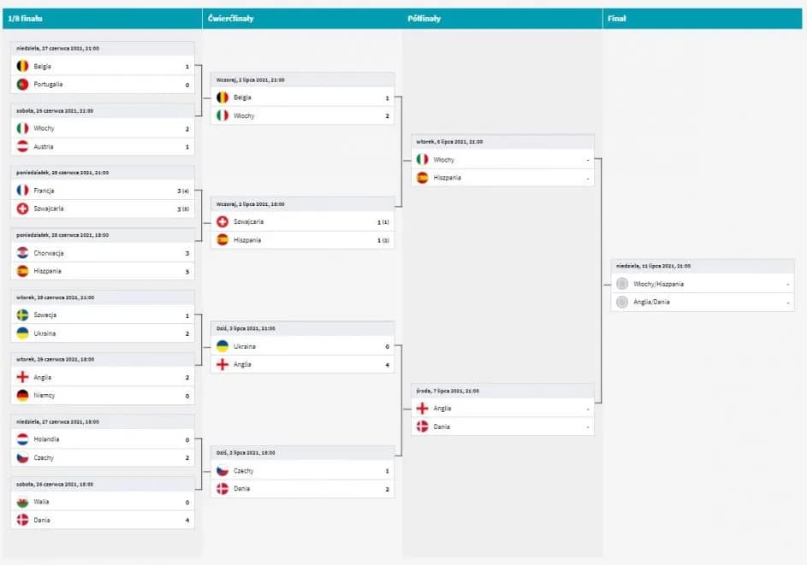Click the Wales flag icon
Image resolution: width=807 pixels, height=565 pixels.
pos(22,502)
